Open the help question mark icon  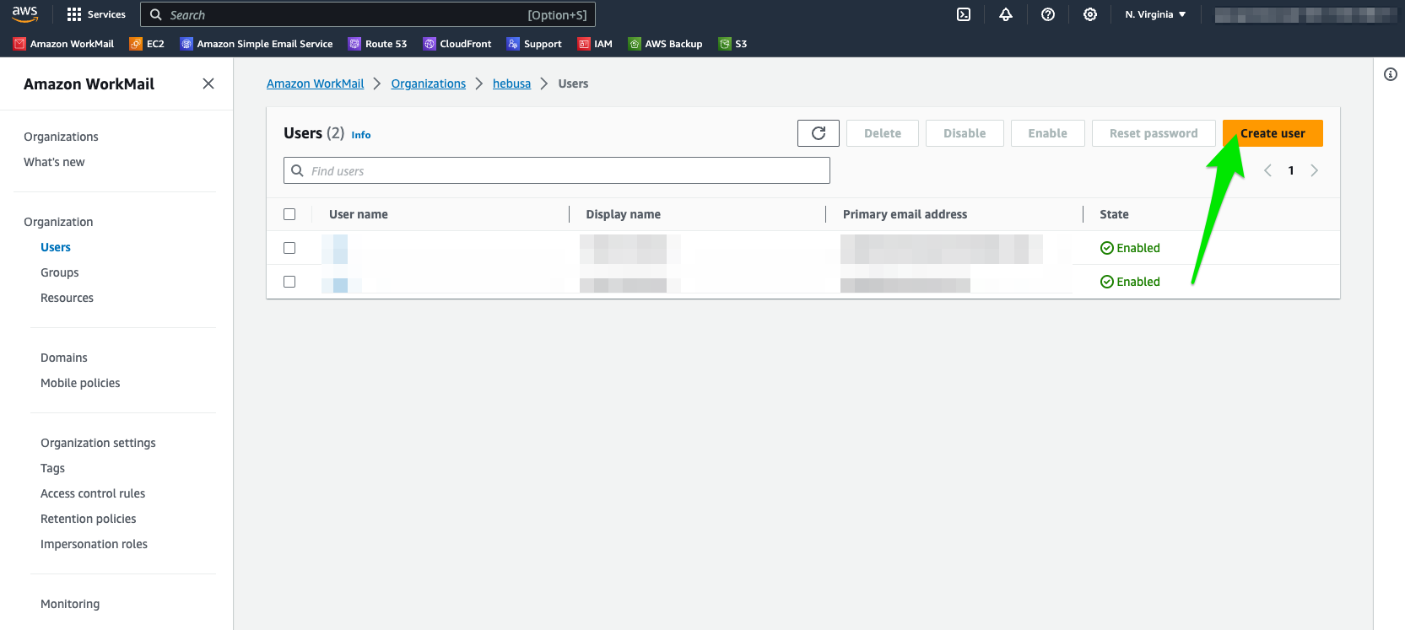(1048, 14)
